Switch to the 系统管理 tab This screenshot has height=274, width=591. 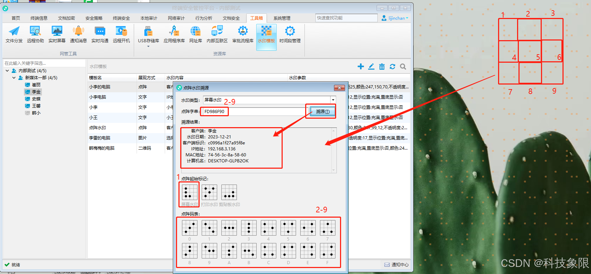[282, 18]
